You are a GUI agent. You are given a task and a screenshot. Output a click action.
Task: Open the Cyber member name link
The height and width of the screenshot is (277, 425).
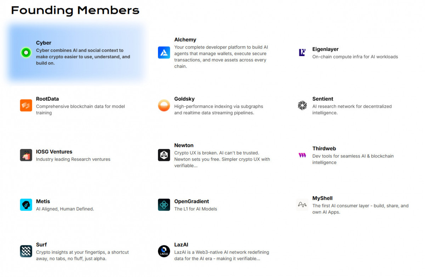[x=44, y=43]
